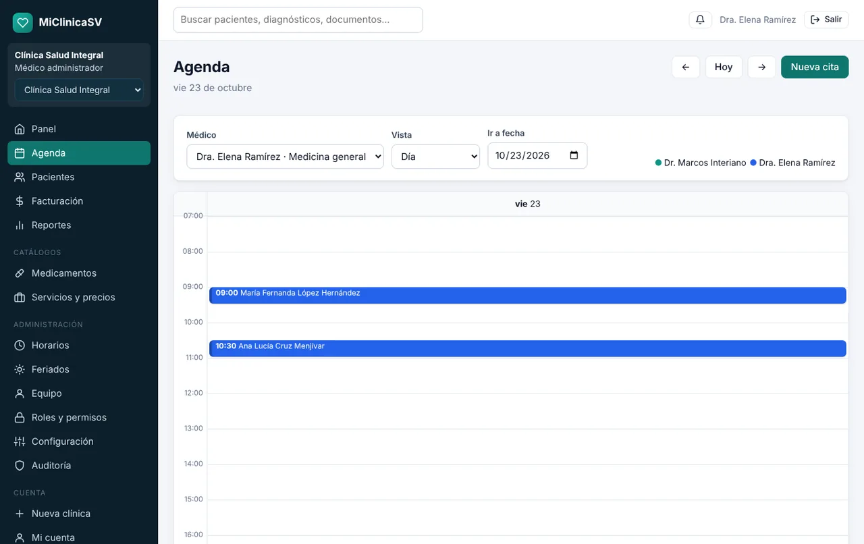The height and width of the screenshot is (544, 864).
Task: Click the Dra. Elena Ramírez legend entry
Action: [792, 163]
